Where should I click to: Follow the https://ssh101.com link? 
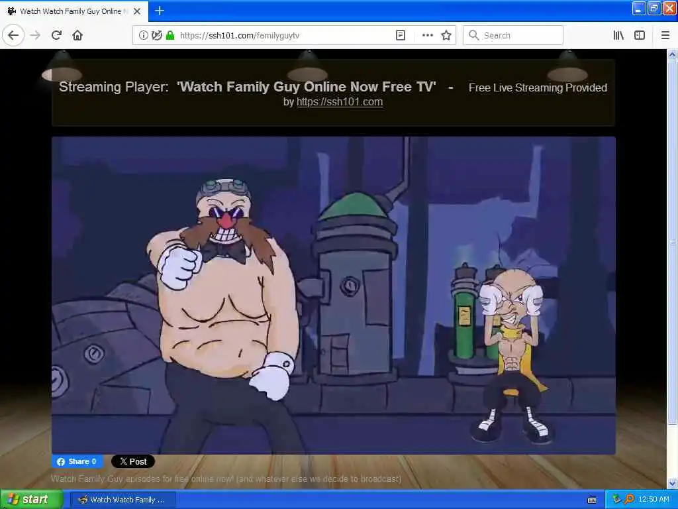[x=340, y=102]
